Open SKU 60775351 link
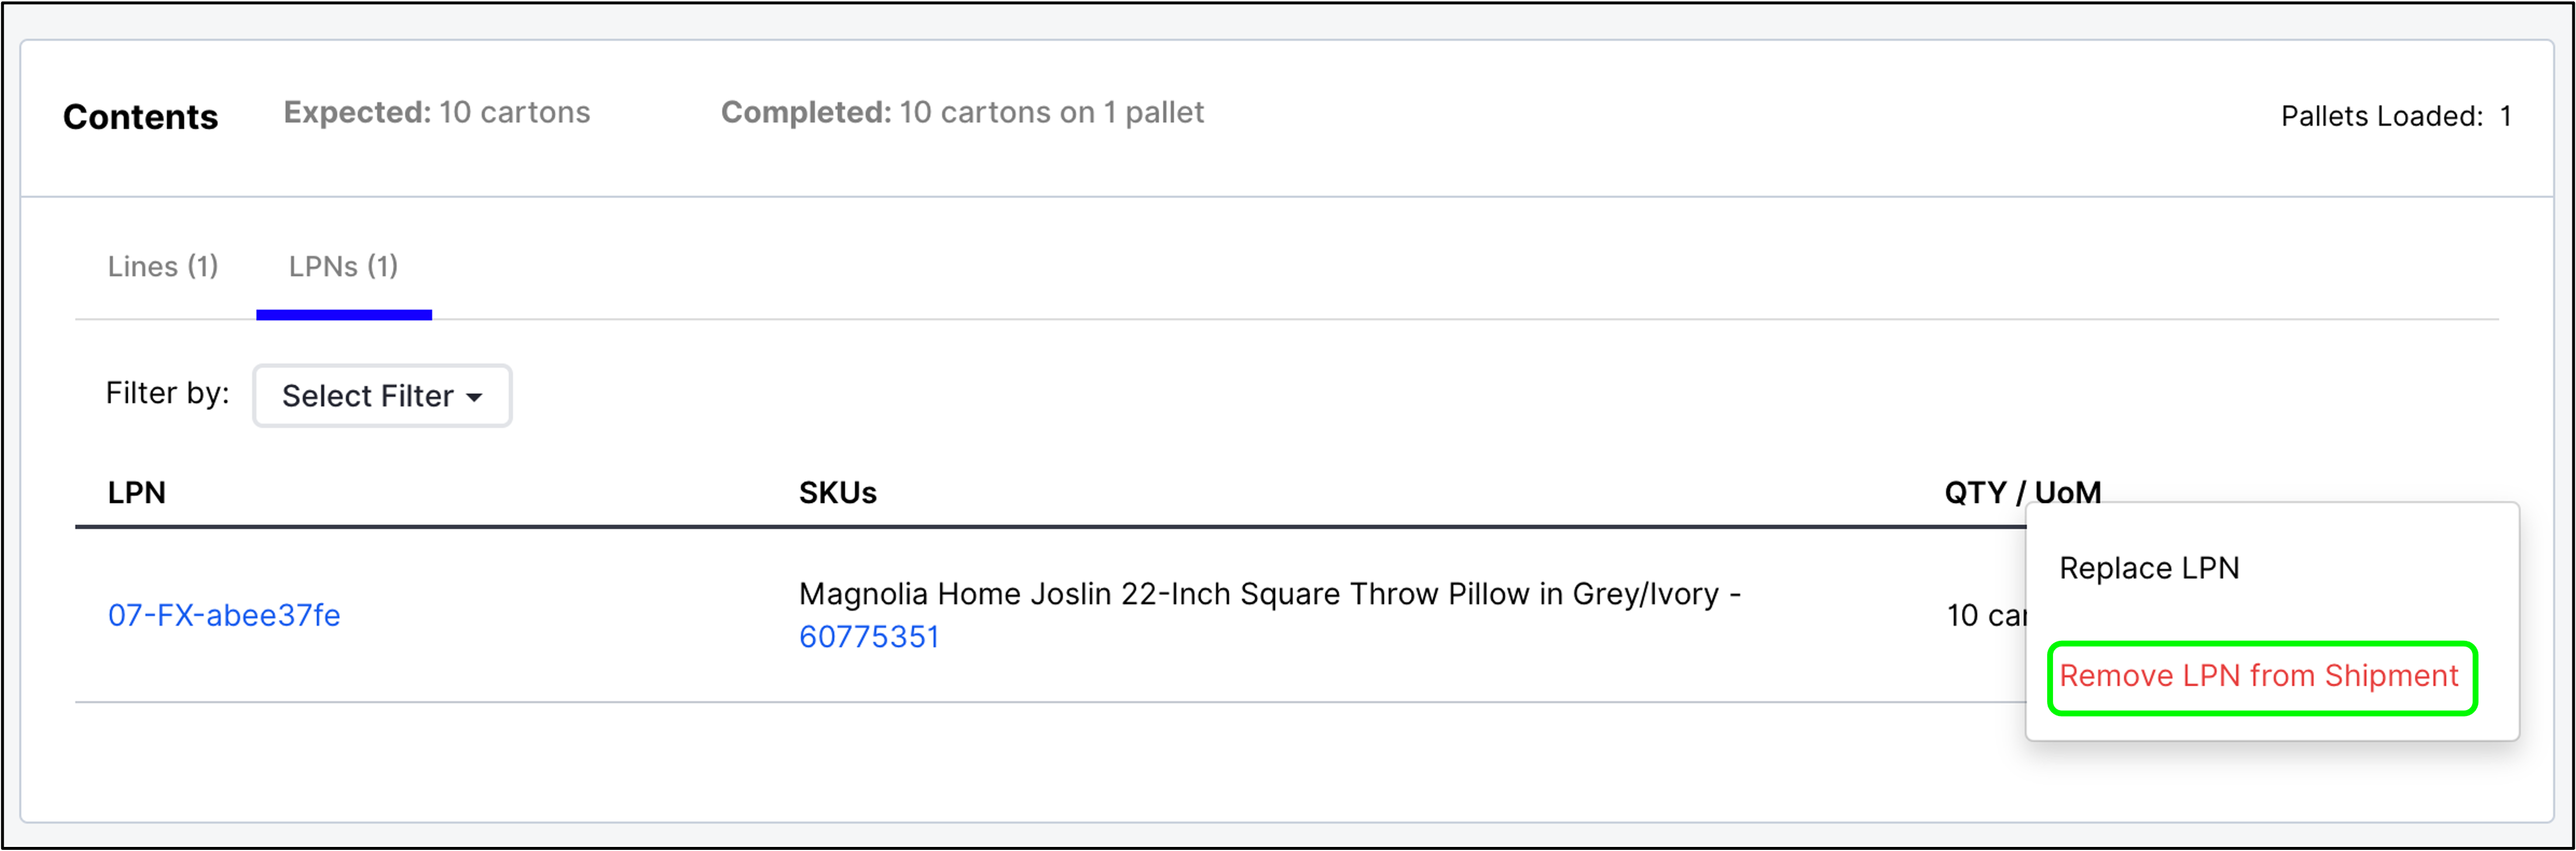The image size is (2576, 851). click(868, 636)
